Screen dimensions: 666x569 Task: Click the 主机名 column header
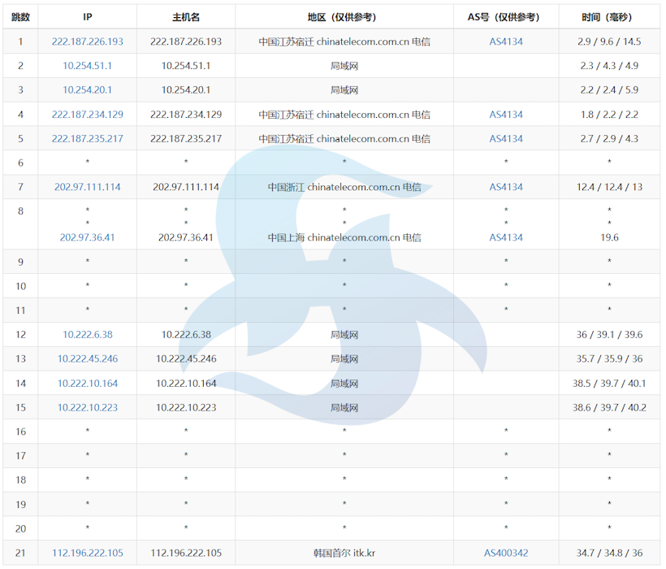coord(186,15)
